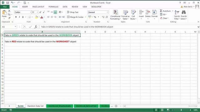Save the workbook from quick access toolbar
The width and height of the screenshot is (200, 112).
[x=7, y=3]
